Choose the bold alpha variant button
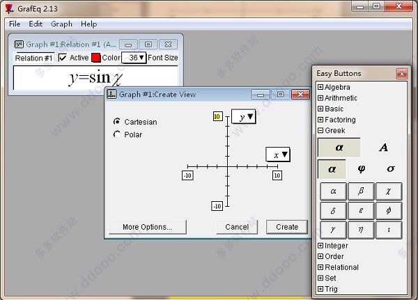Screen dimensions: 418x300 click(x=332, y=169)
